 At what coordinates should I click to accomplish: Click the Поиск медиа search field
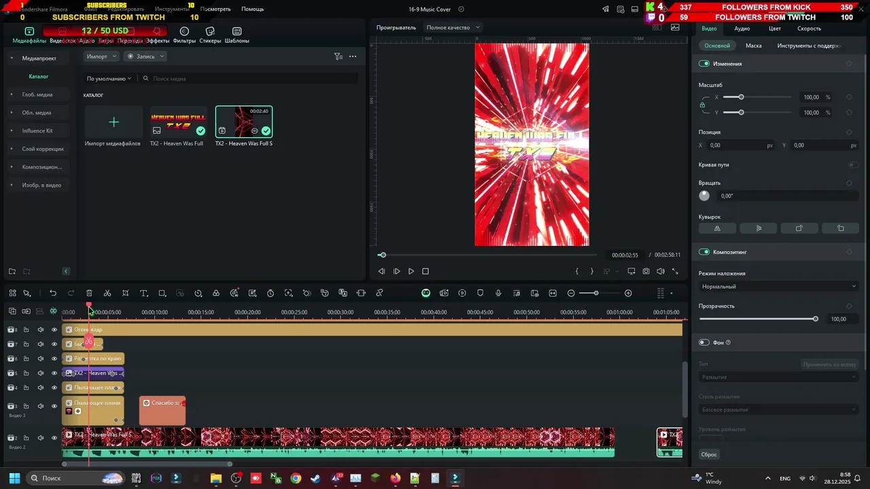pyautogui.click(x=249, y=79)
